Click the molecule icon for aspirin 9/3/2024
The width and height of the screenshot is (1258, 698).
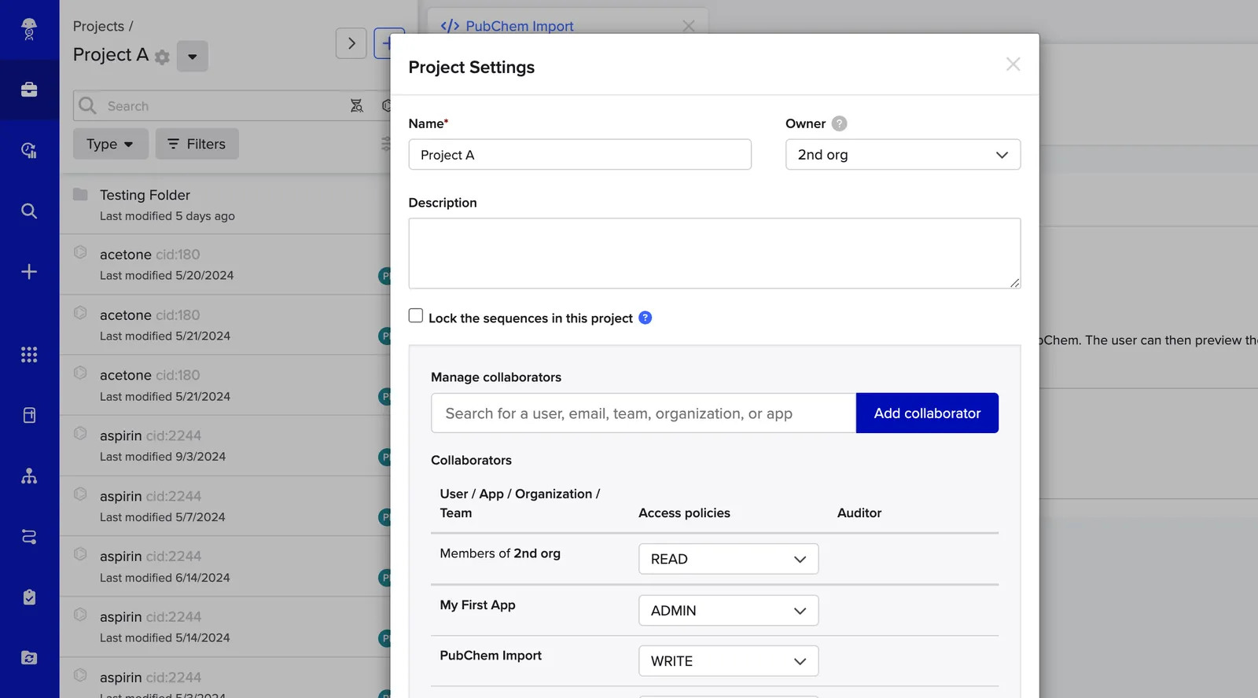80,433
